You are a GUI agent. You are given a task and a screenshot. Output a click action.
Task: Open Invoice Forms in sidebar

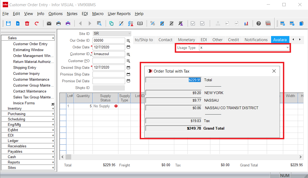pos(24,103)
